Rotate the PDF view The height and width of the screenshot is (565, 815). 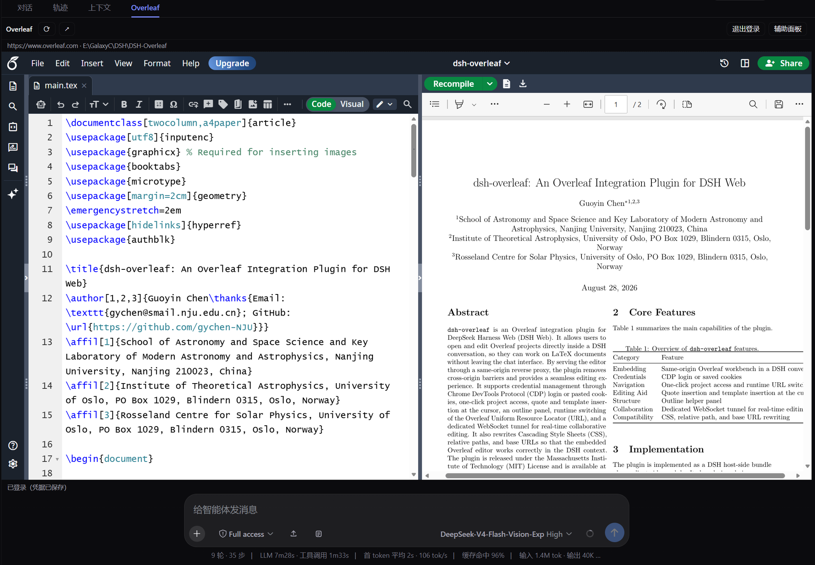click(x=661, y=104)
